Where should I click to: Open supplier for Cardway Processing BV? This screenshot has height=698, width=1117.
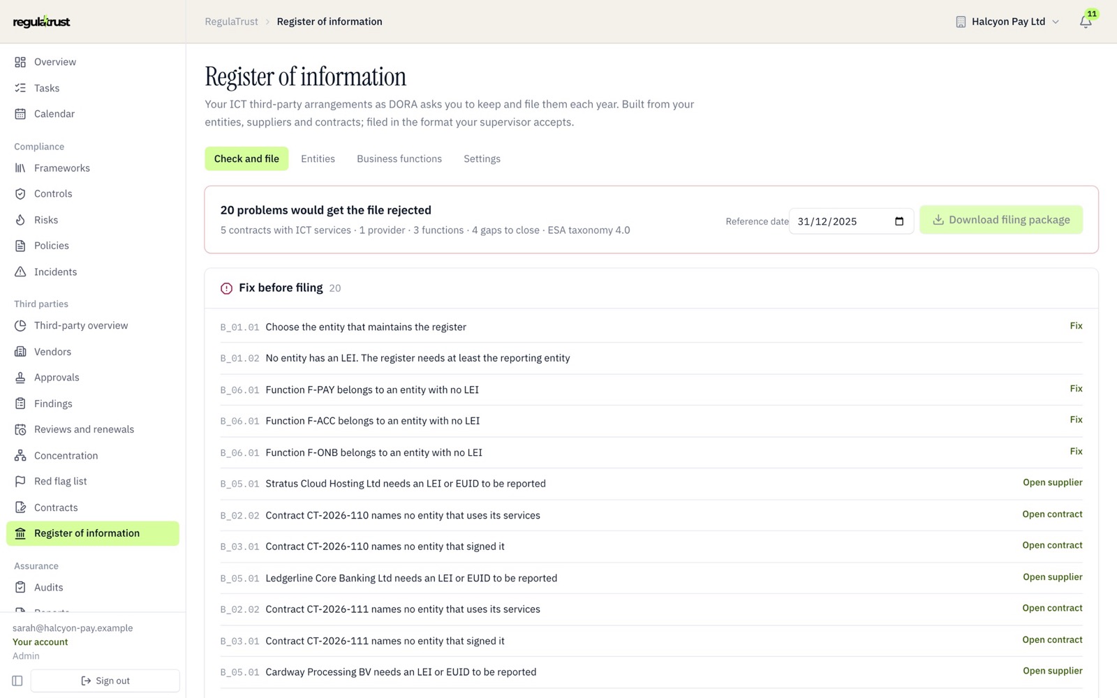pos(1053,671)
